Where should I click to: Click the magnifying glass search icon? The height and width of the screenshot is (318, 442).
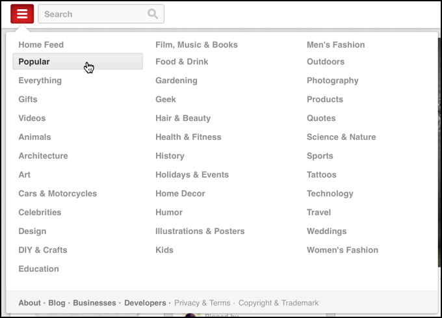tap(153, 14)
